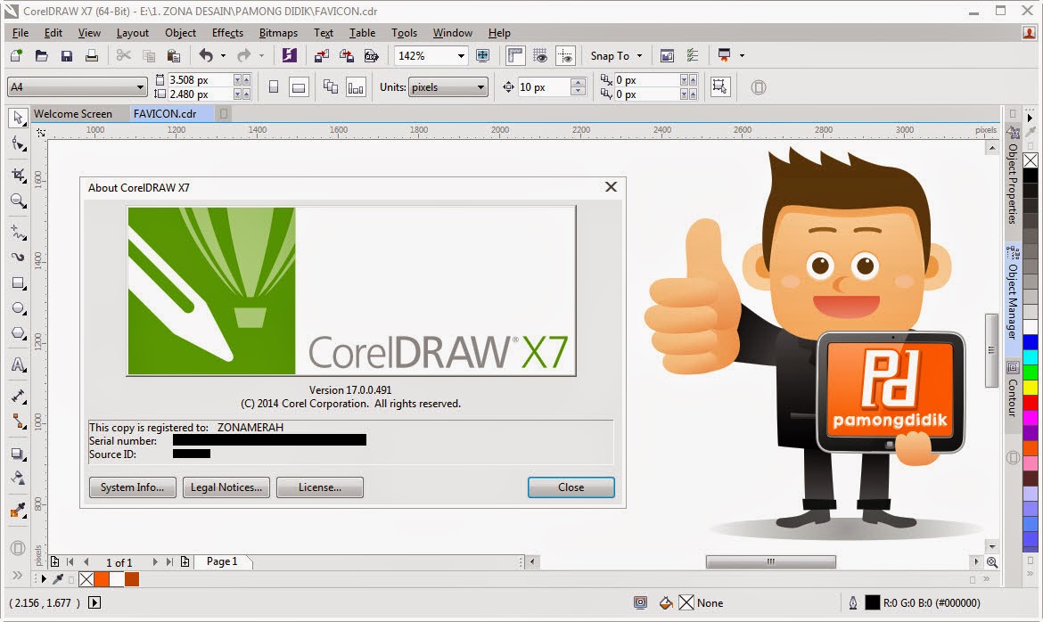Select the Artistic Media tool
Viewport: 1043px width, 622px height.
click(x=18, y=257)
